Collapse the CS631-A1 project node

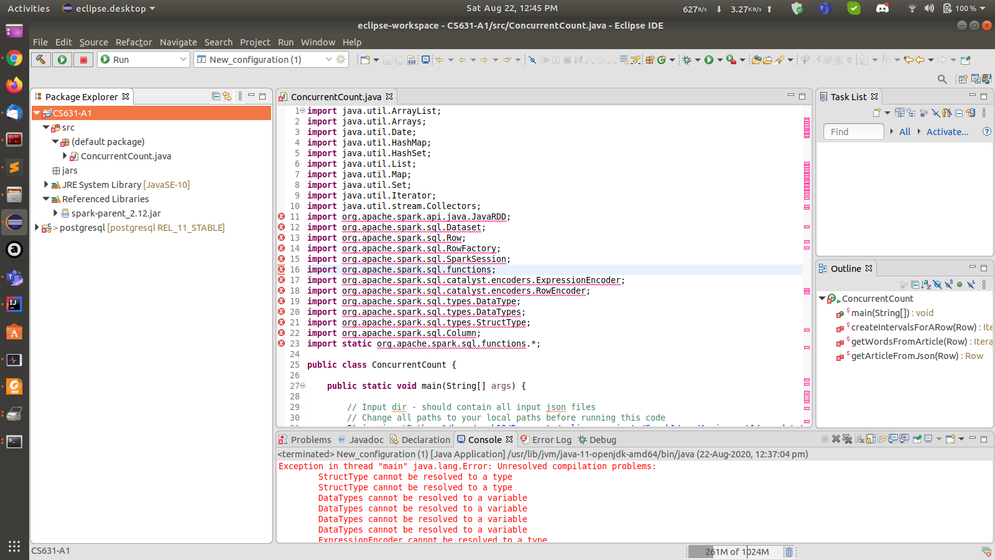37,113
